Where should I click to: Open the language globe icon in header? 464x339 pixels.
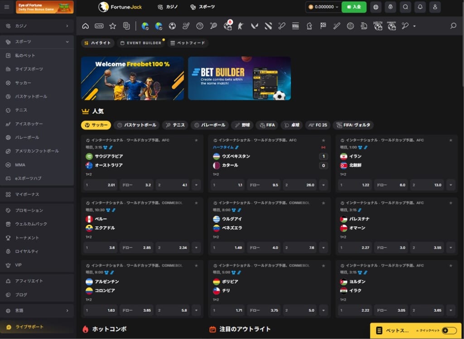pos(376,7)
